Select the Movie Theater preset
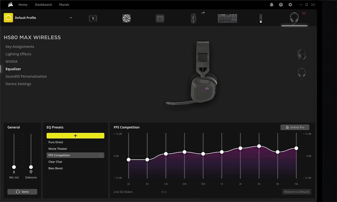Viewport: 337px width, 202px height. point(58,148)
